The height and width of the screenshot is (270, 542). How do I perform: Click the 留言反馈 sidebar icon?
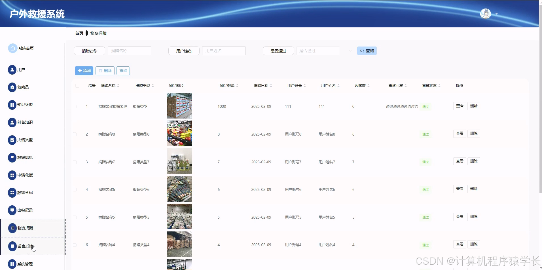click(x=12, y=246)
